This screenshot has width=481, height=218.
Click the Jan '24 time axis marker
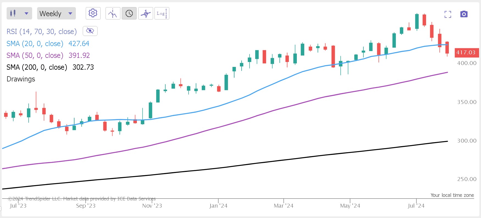click(x=218, y=206)
